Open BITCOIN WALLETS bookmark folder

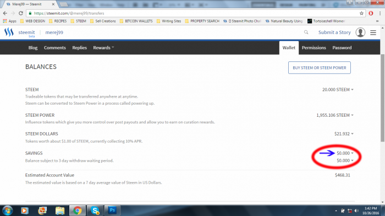coord(136,21)
